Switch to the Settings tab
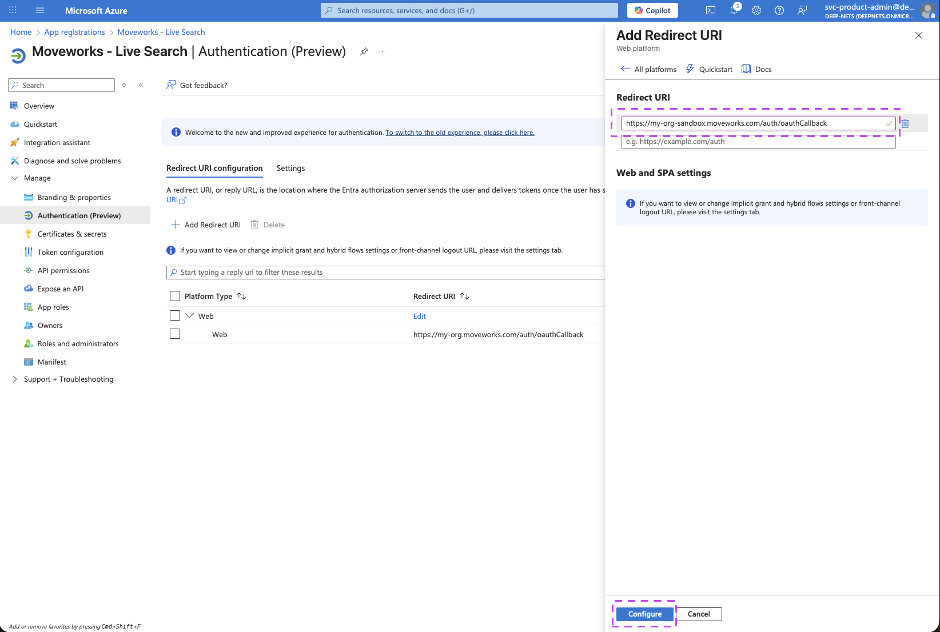This screenshot has height=632, width=940. pos(290,168)
